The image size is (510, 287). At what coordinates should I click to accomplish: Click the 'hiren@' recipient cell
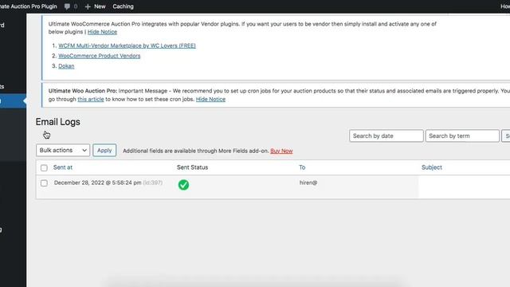click(x=308, y=183)
